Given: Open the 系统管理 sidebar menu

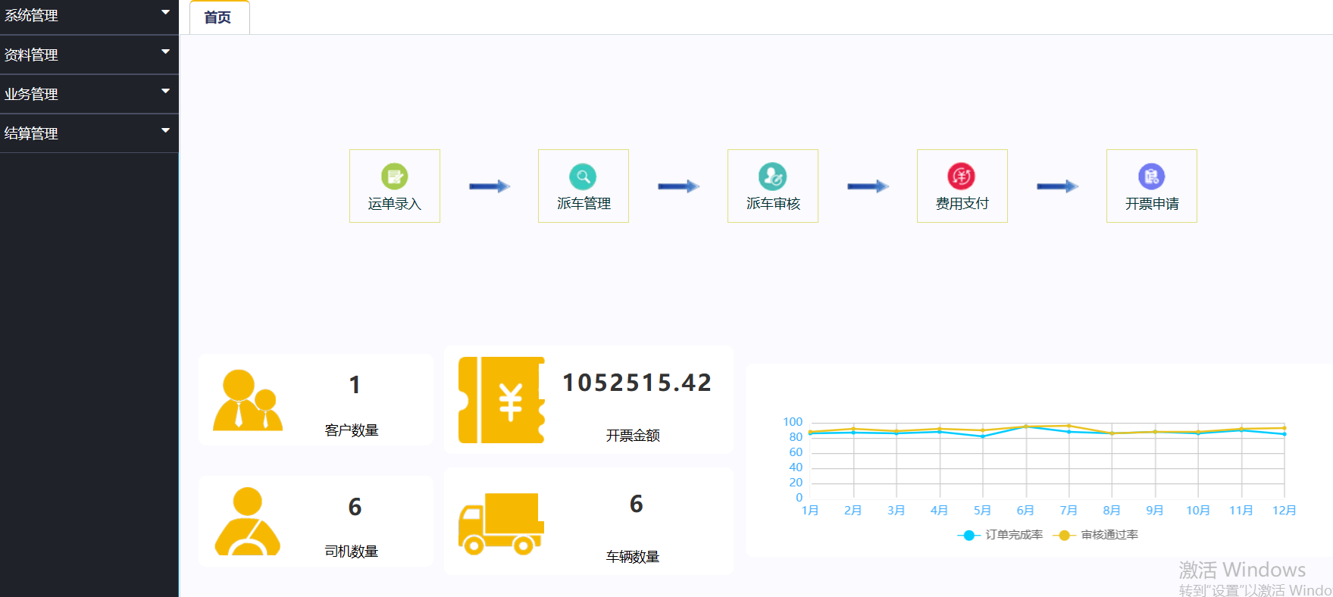Looking at the screenshot, I should click(89, 17).
